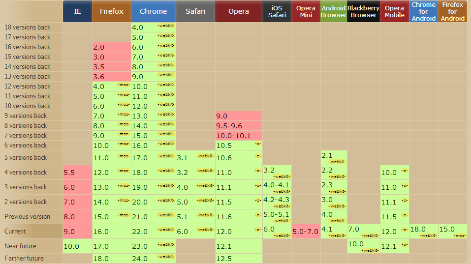Click the Chrome 4.0 cell
Screen dimensions: 471x264
[x=153, y=28]
